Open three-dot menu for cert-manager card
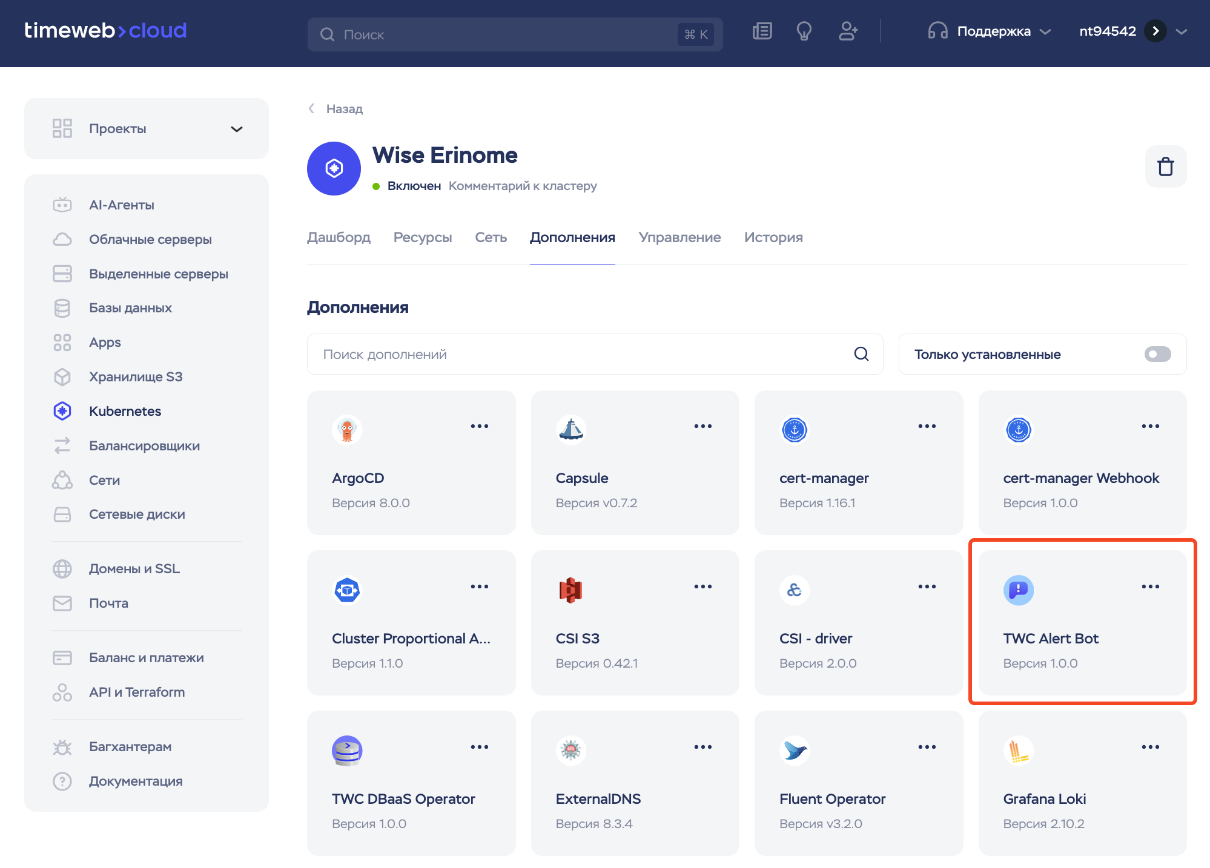This screenshot has height=868, width=1210. pyautogui.click(x=927, y=426)
